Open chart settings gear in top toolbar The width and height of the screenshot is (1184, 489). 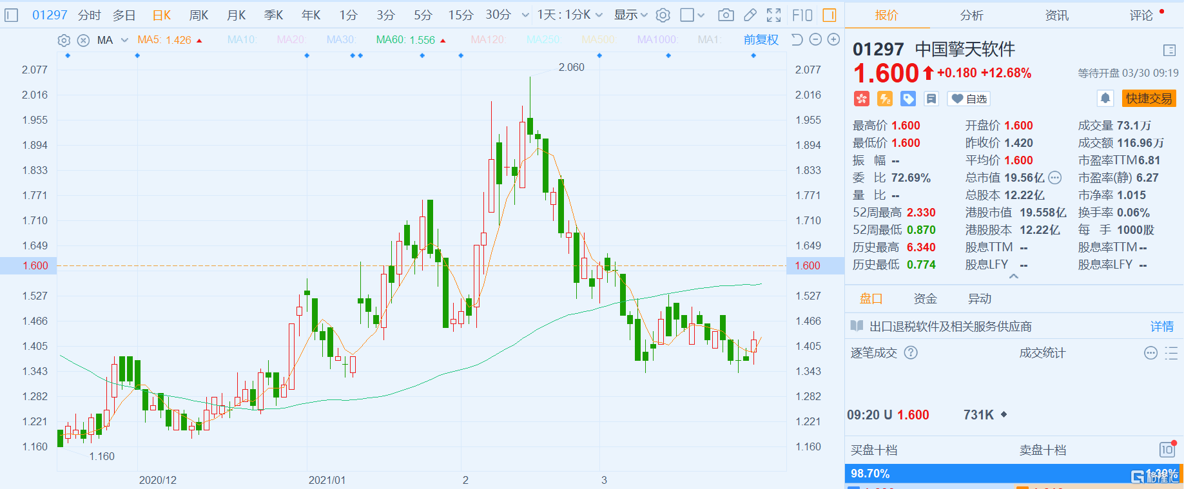coord(663,15)
